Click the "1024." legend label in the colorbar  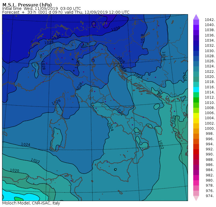click(x=210, y=66)
